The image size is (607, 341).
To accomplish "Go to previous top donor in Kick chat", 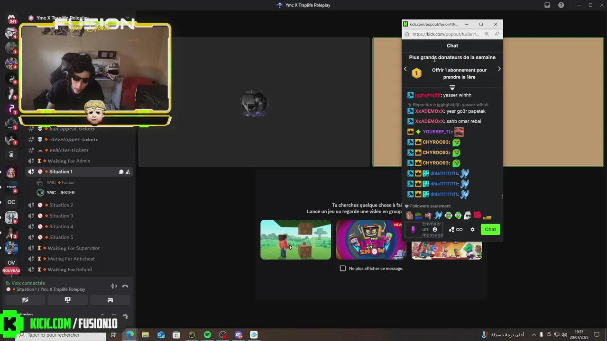I will (x=405, y=69).
